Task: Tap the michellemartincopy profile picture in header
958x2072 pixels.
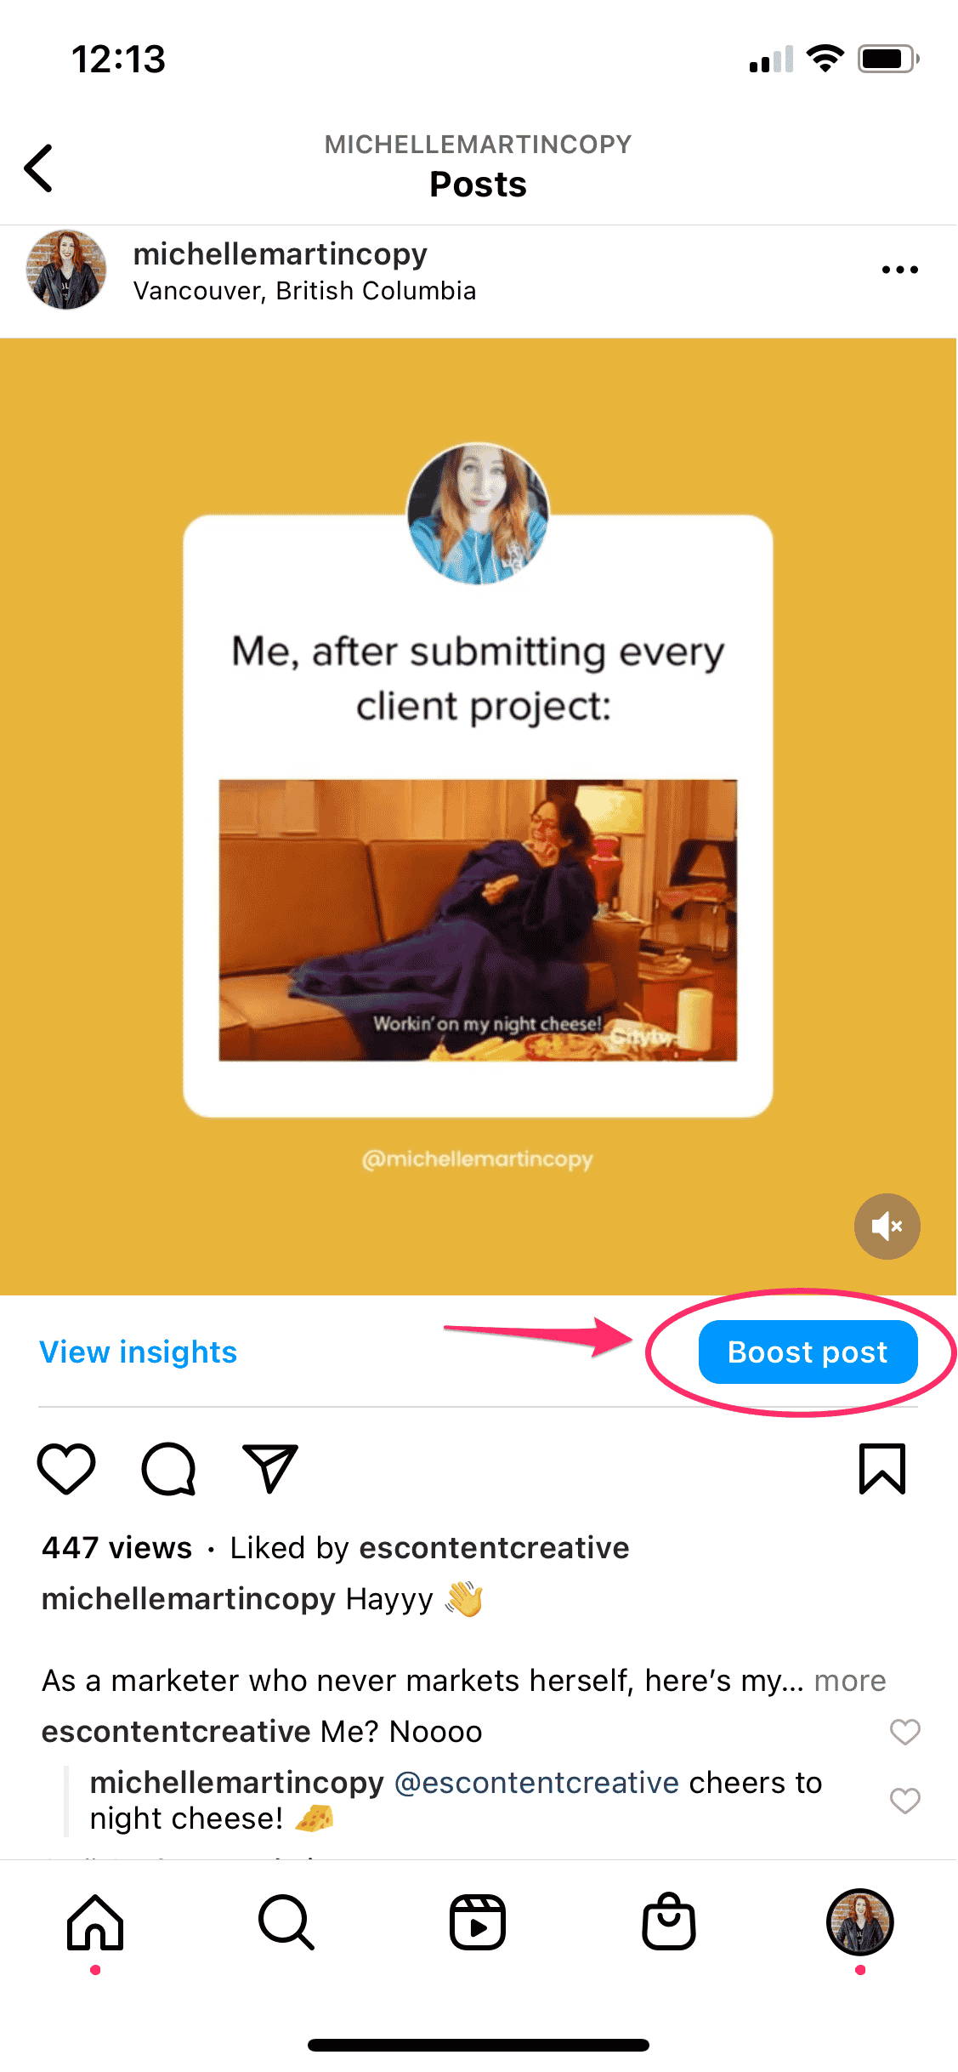Action: pyautogui.click(x=66, y=270)
